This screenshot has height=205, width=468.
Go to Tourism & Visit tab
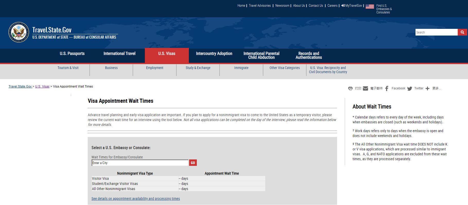(x=68, y=68)
